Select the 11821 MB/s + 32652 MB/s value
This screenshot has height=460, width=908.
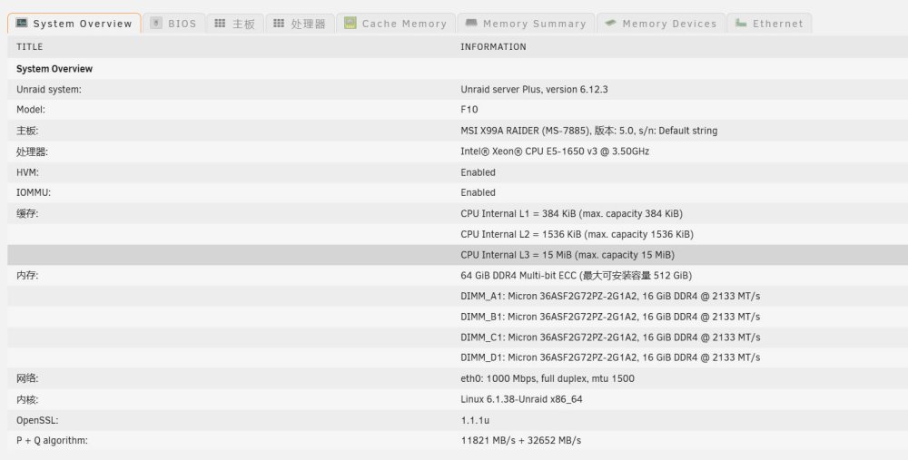tap(520, 440)
